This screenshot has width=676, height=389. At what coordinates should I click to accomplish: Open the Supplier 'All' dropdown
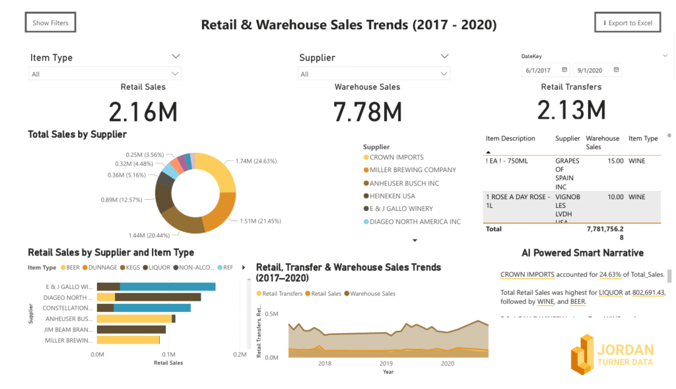coord(374,74)
